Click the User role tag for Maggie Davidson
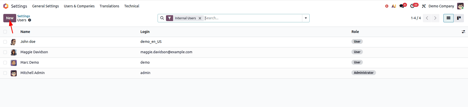 357,52
